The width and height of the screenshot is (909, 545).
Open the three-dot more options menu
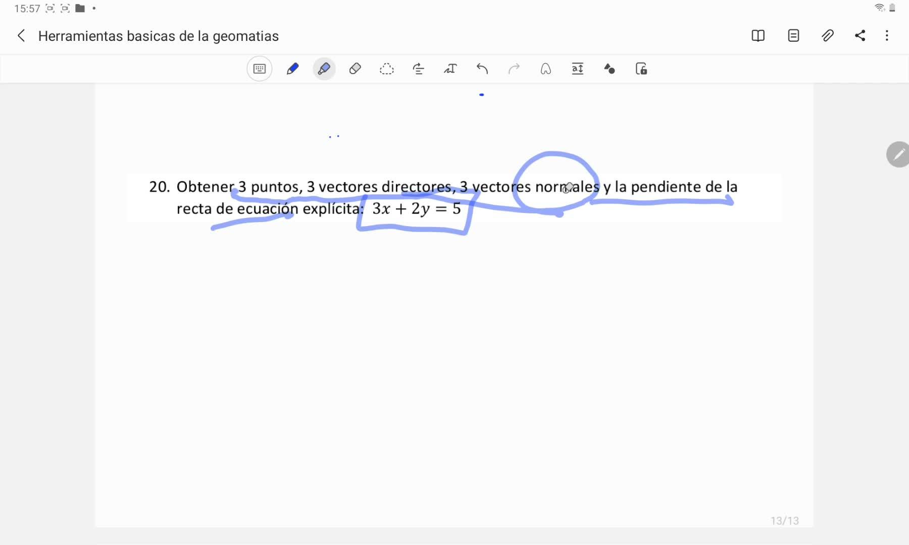coord(887,36)
